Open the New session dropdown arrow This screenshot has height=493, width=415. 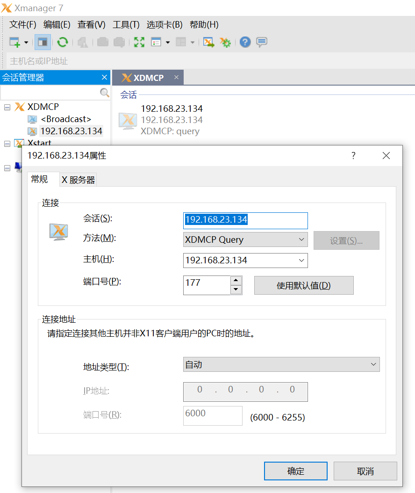(26, 42)
